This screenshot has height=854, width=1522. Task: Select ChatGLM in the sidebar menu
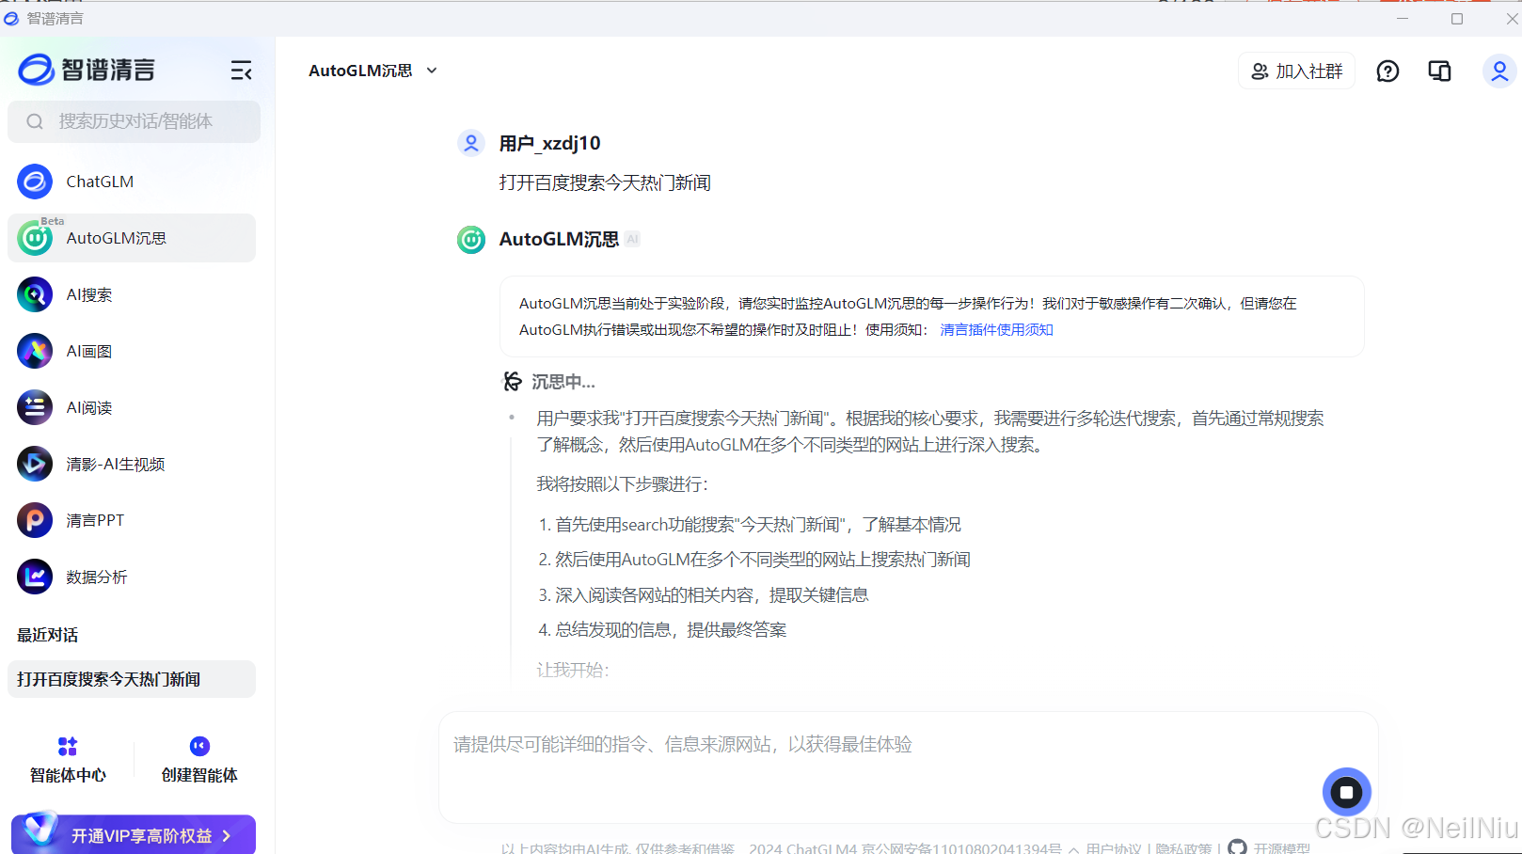[x=132, y=182]
